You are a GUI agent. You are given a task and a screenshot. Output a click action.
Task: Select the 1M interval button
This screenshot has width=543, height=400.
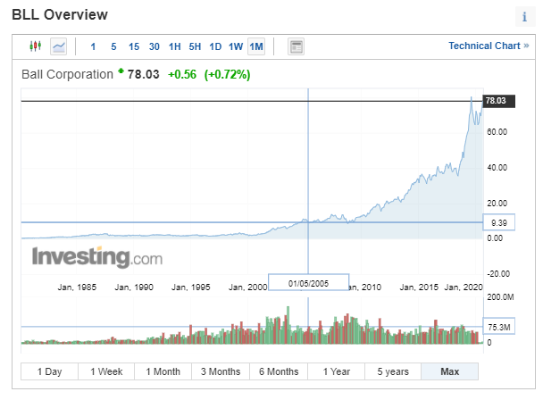coord(256,46)
